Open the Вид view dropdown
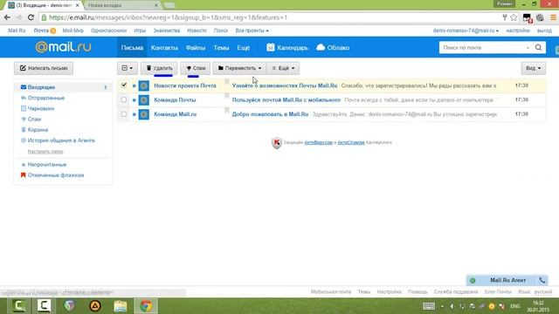This screenshot has height=314, width=559. tap(534, 68)
